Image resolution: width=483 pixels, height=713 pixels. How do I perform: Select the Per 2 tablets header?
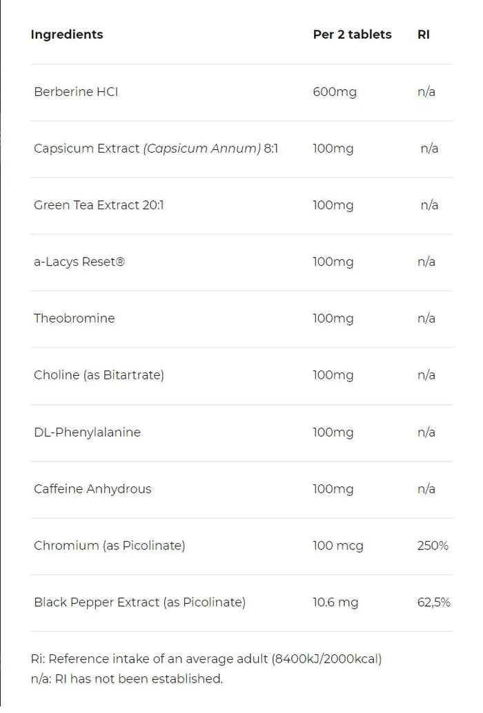(x=352, y=35)
